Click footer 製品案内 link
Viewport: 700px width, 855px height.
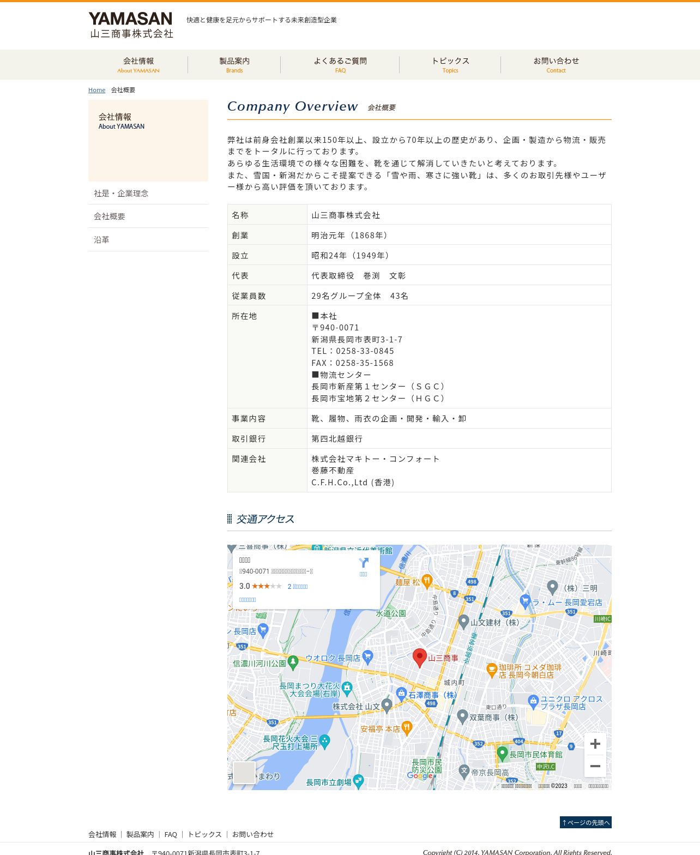tap(140, 834)
